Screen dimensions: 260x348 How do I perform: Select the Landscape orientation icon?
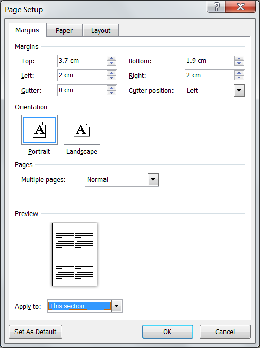point(82,130)
